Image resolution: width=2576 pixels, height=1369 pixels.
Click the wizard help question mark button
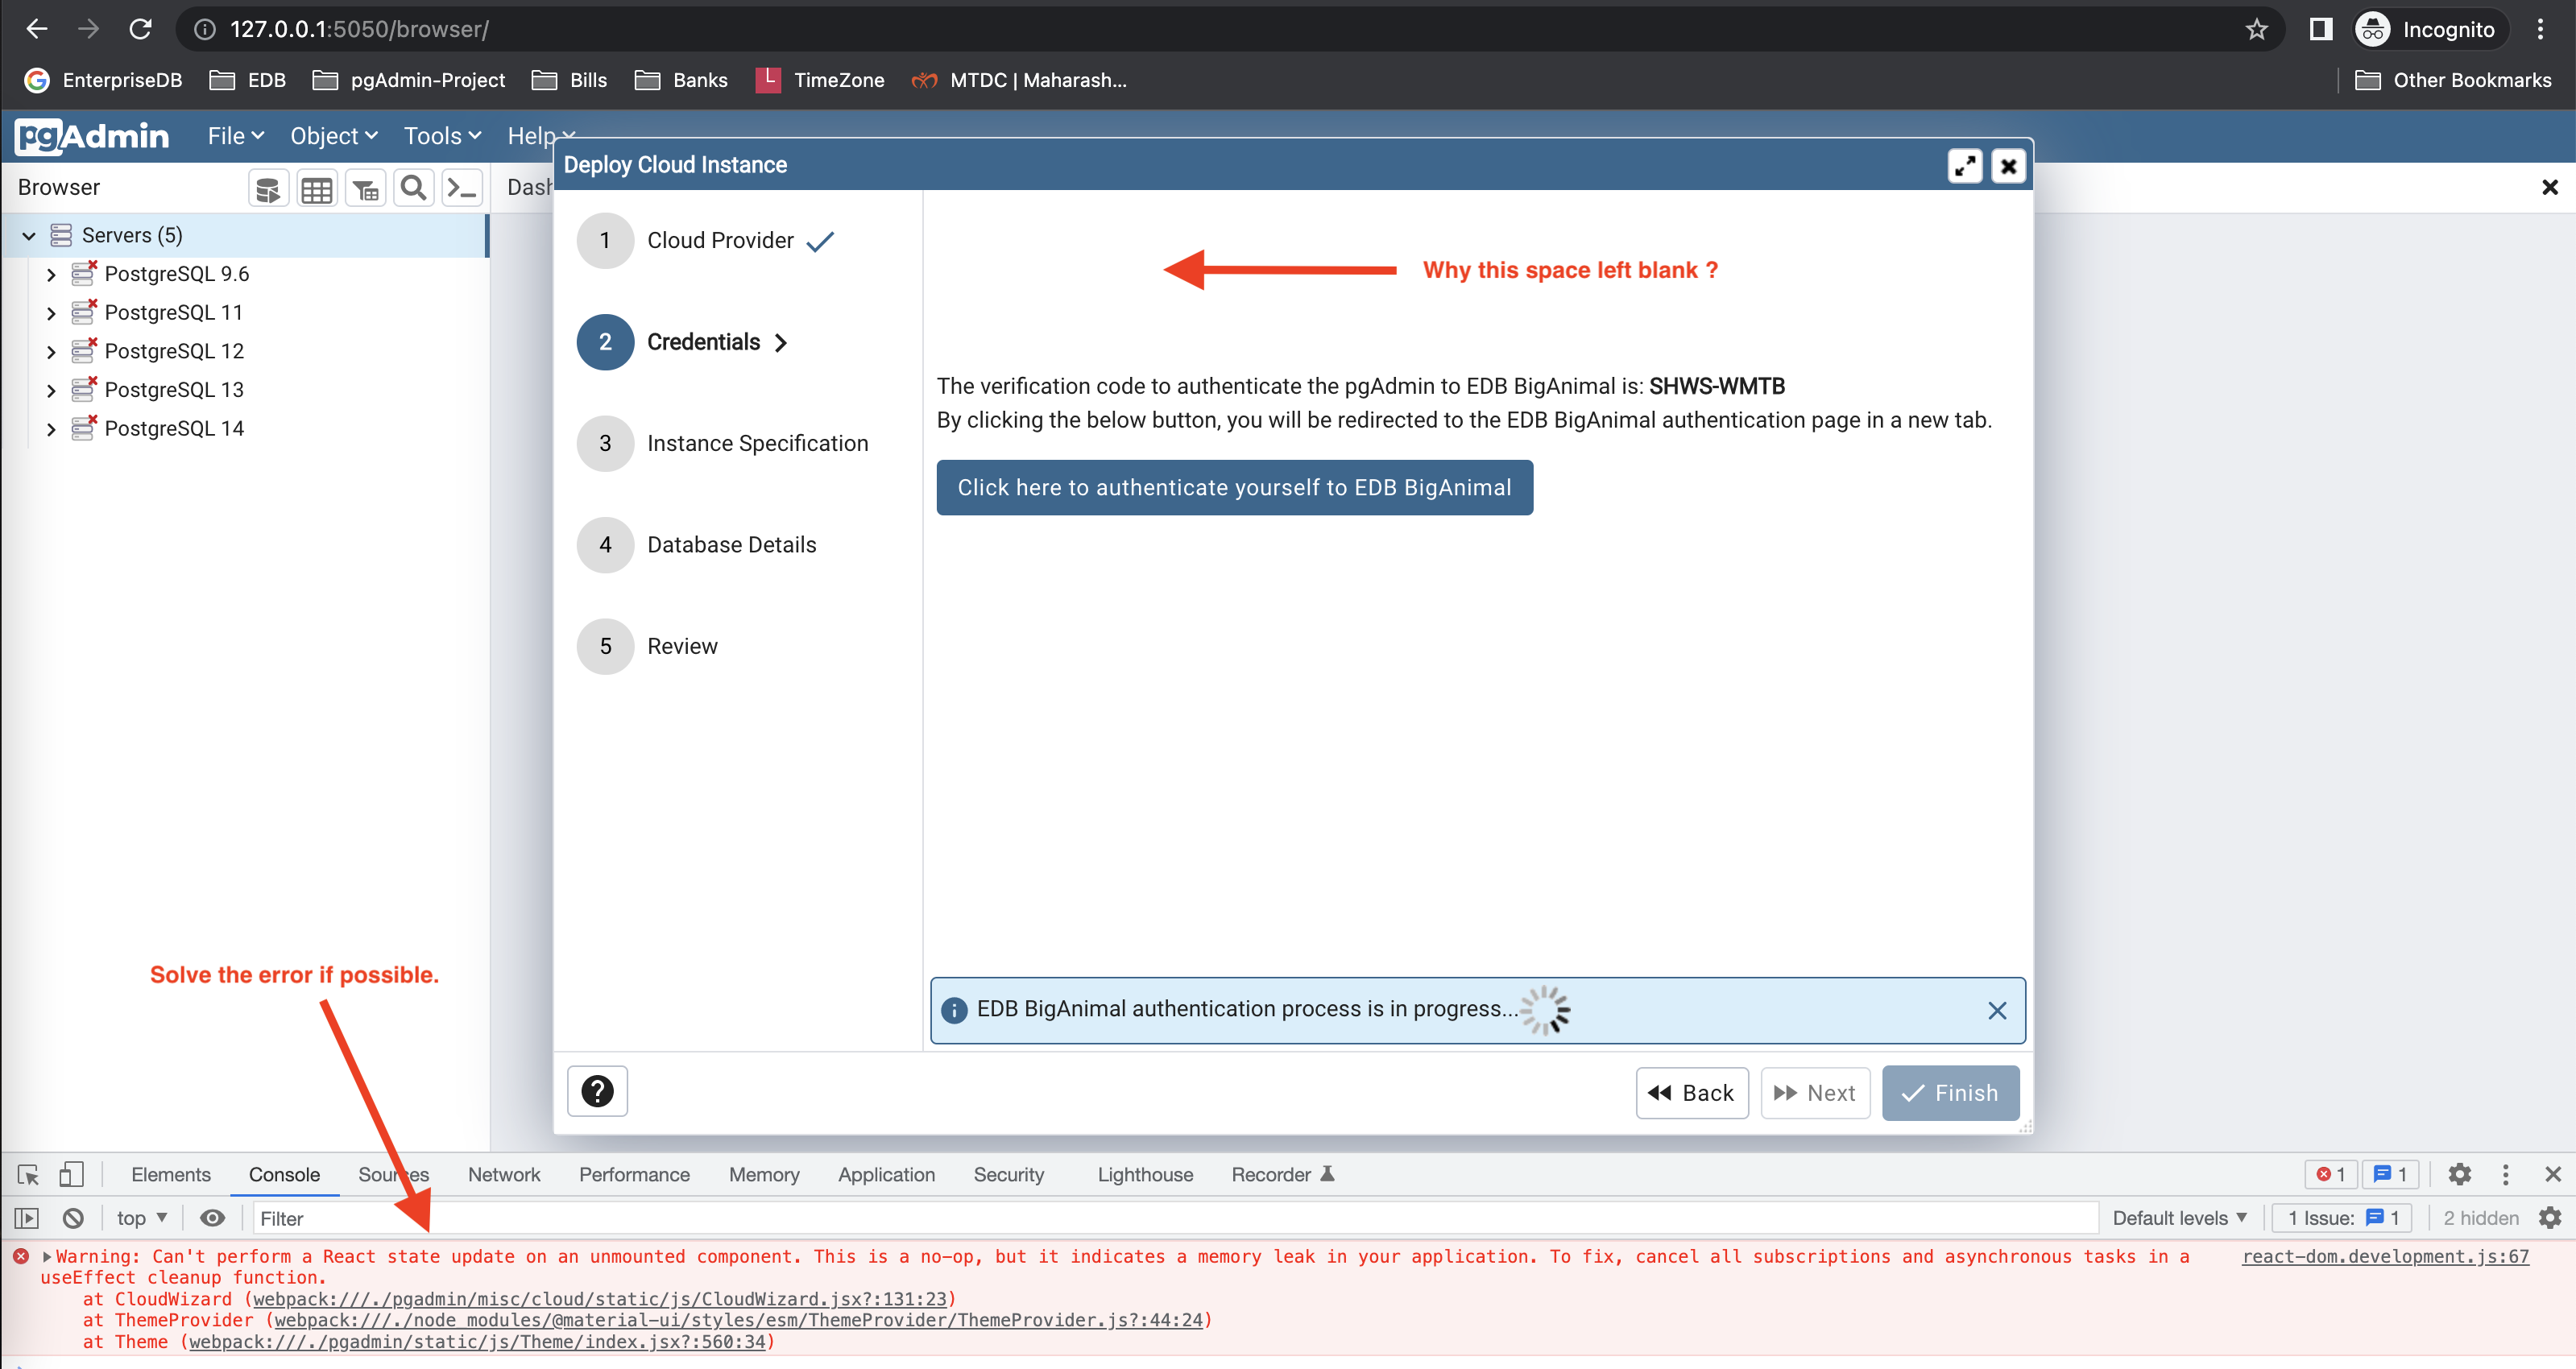[597, 1091]
